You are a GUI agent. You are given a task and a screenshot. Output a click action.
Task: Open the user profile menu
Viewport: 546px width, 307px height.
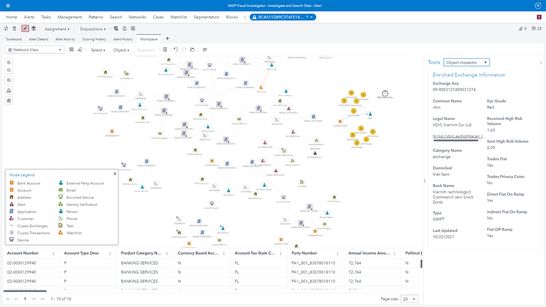point(538,5)
